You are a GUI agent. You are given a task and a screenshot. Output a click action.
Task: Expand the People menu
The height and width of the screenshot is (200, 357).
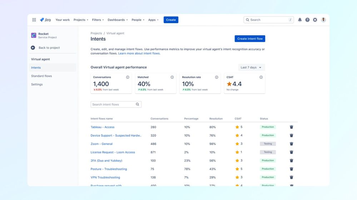tap(138, 20)
